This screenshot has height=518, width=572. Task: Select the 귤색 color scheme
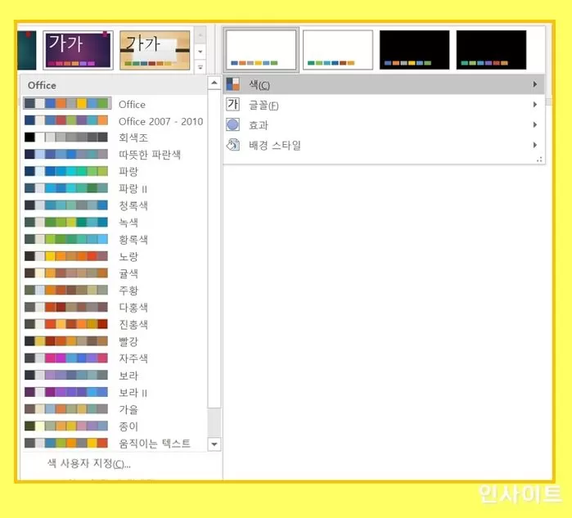coord(115,273)
